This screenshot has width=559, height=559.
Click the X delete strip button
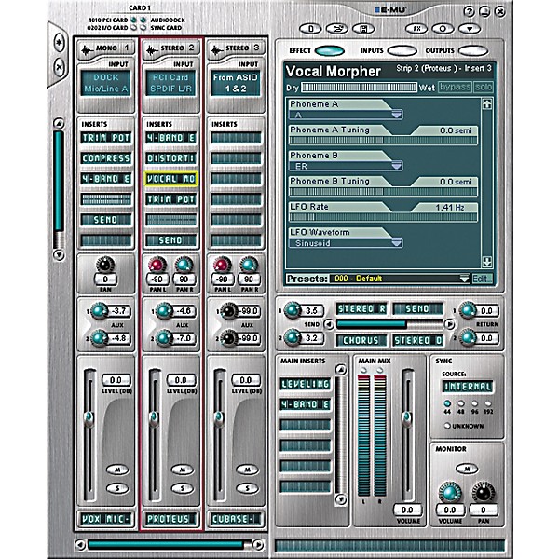pyautogui.click(x=59, y=67)
